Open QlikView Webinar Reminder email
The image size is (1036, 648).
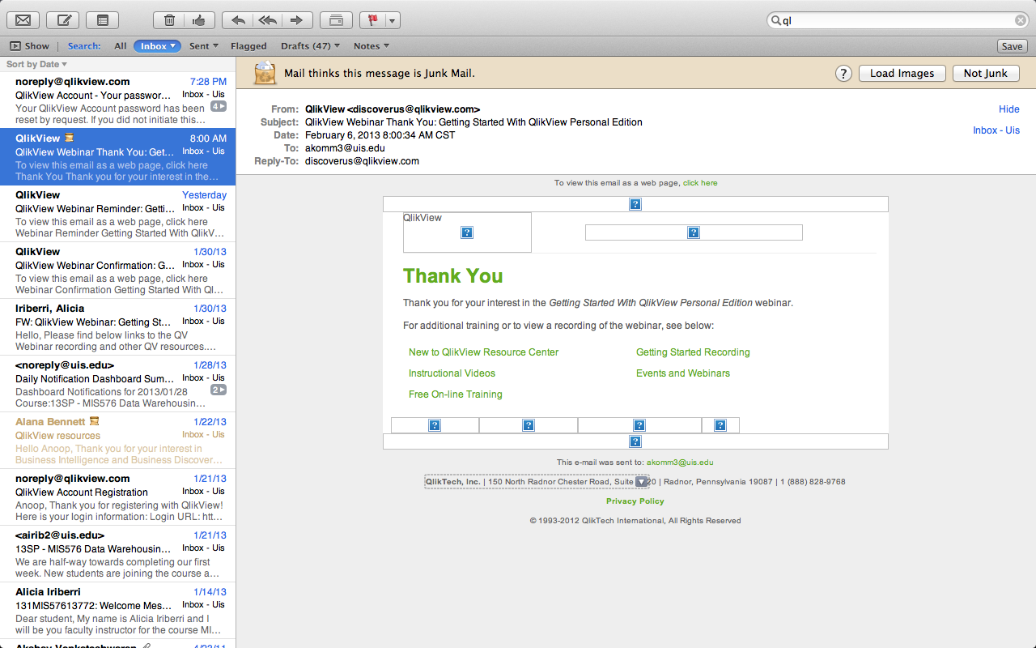[x=117, y=214]
